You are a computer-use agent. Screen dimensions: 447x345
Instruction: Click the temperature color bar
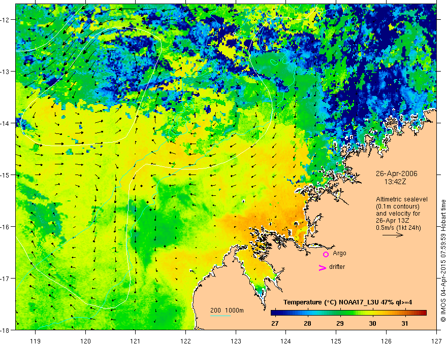(x=348, y=313)
